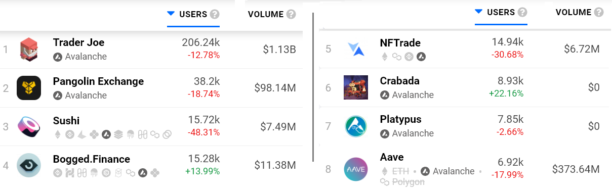Image resolution: width=612 pixels, height=191 pixels.
Task: Click the Trader Joe logo icon
Action: 29,50
